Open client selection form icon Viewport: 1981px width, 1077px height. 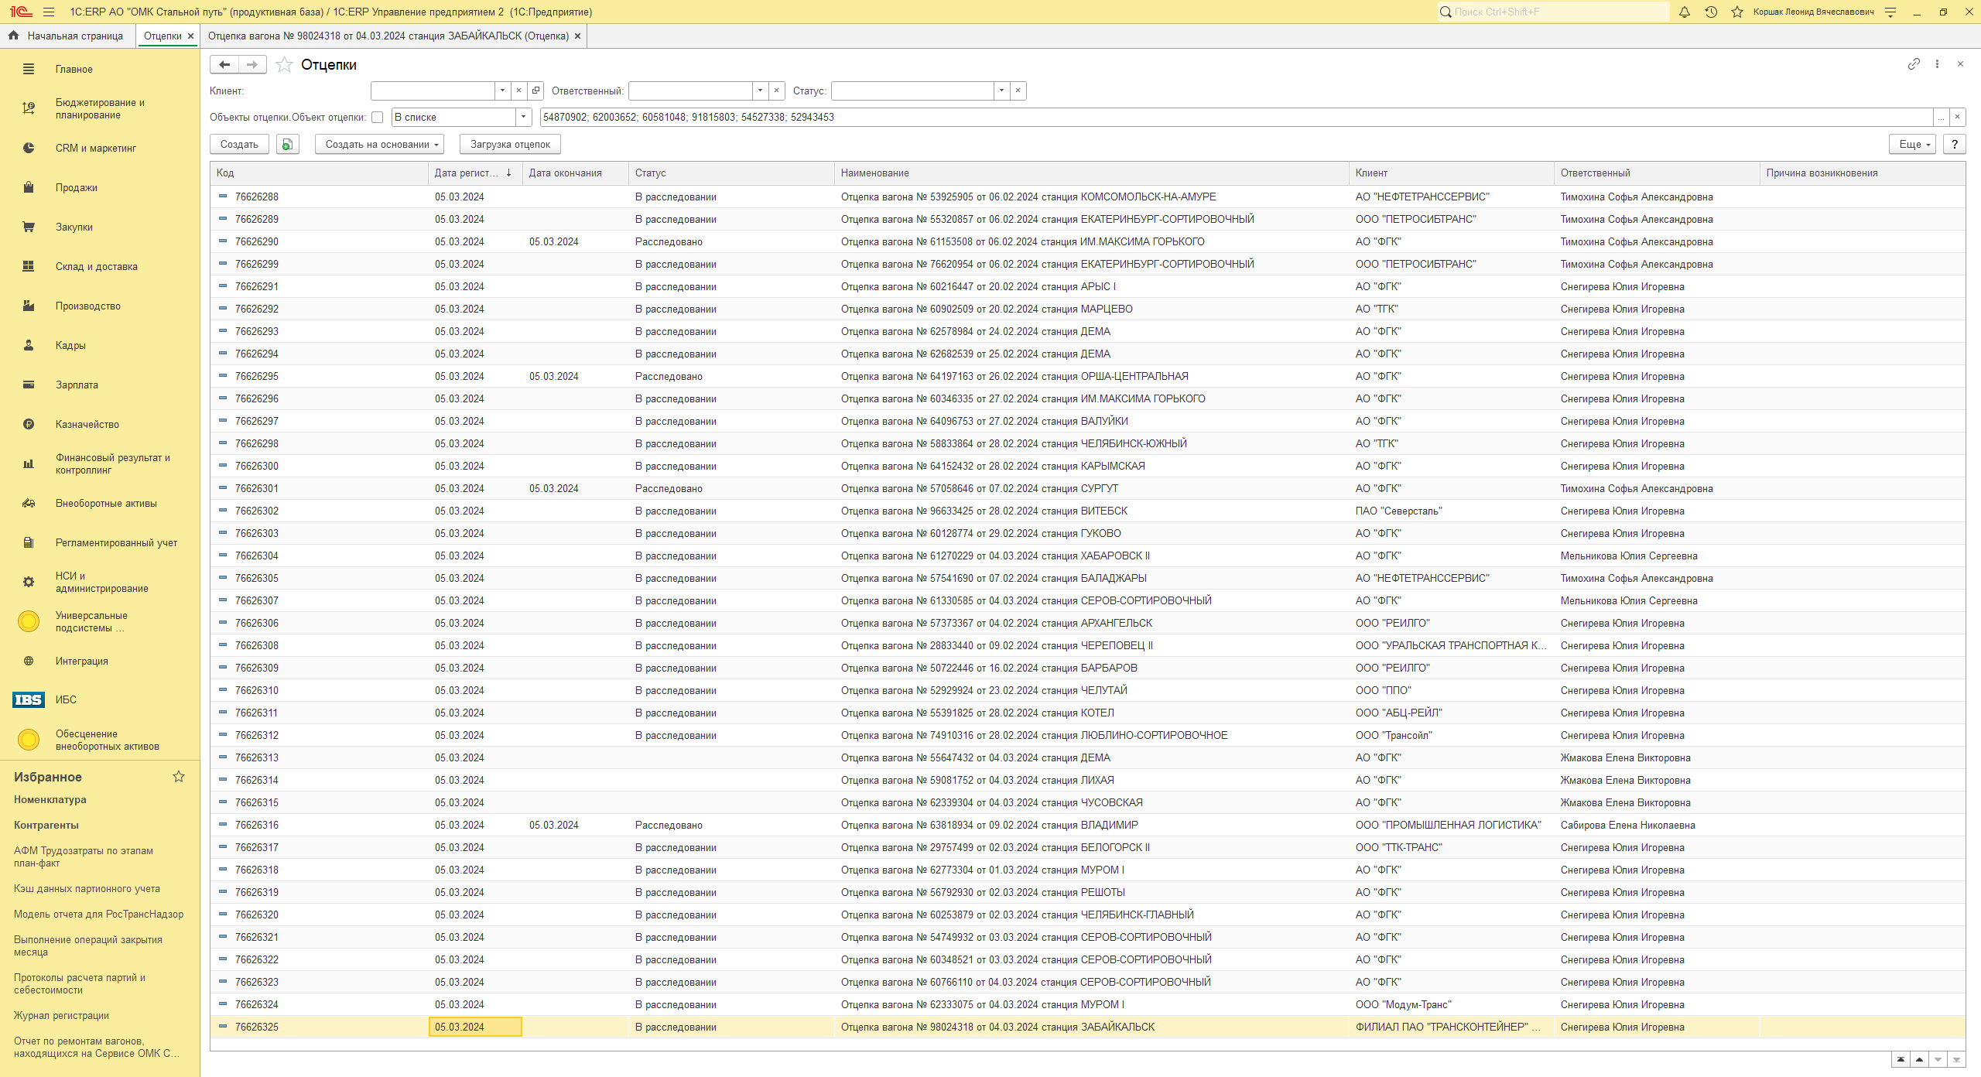click(x=535, y=91)
